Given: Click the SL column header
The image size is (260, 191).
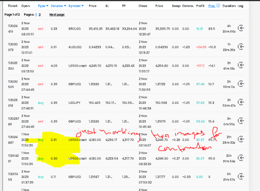Looking at the screenshot, I should point(107,6).
